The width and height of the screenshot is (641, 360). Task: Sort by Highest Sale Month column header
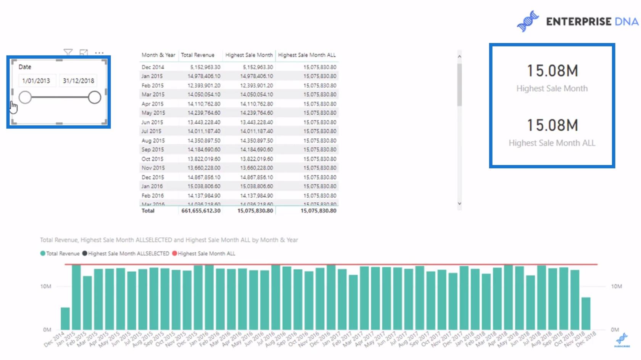249,55
